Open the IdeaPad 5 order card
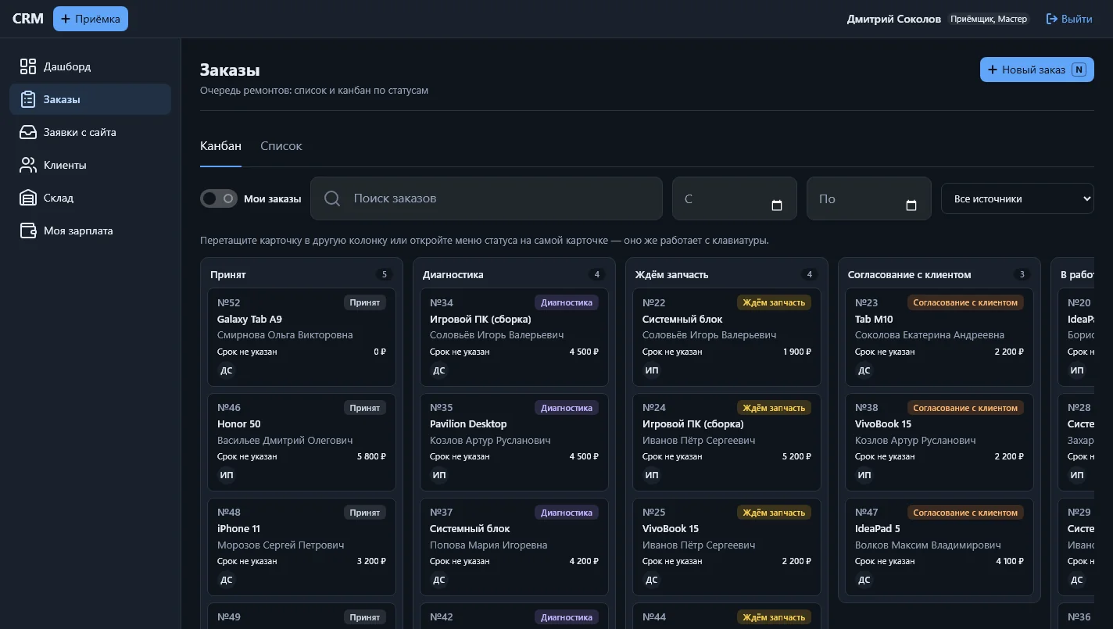Image resolution: width=1113 pixels, height=629 pixels. (x=939, y=547)
